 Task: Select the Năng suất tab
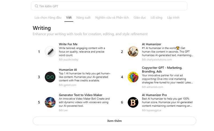[x=83, y=18]
